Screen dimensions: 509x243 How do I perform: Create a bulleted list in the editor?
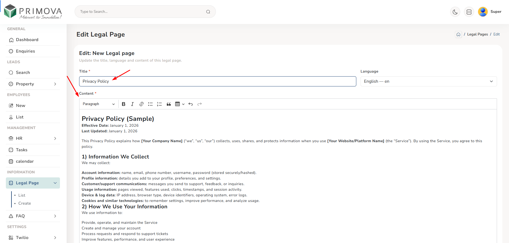(x=150, y=104)
